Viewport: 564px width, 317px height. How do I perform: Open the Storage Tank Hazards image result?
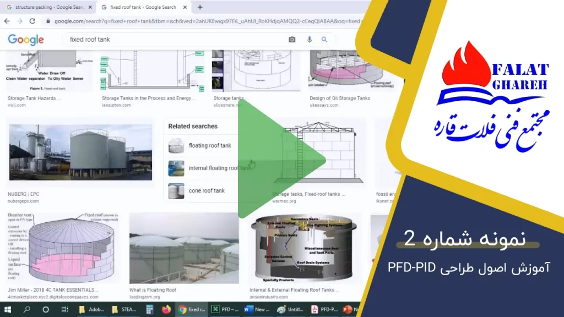pos(49,71)
